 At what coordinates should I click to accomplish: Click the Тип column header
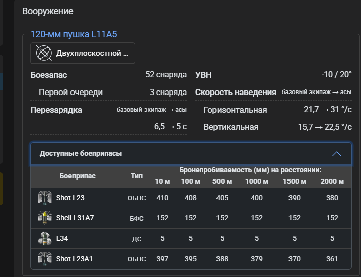pos(136,176)
